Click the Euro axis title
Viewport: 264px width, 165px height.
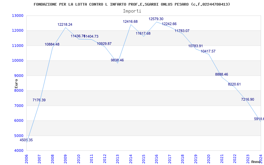[x=16, y=83]
